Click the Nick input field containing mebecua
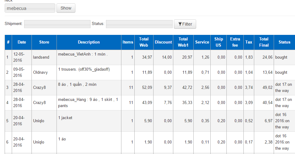The image size is (295, 154). (30, 8)
